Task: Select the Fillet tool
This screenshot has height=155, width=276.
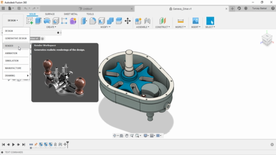Action: coord(93,21)
